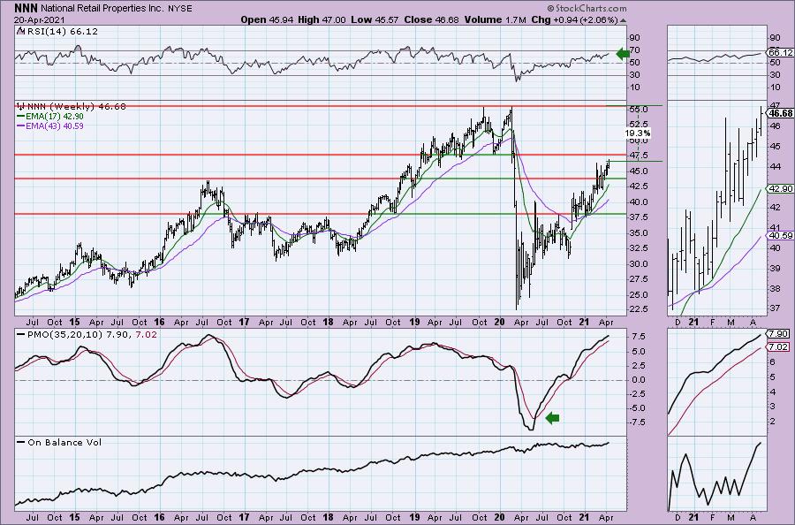Open the StockCharts.com copyright link
The width and height of the screenshot is (795, 525).
coord(587,8)
